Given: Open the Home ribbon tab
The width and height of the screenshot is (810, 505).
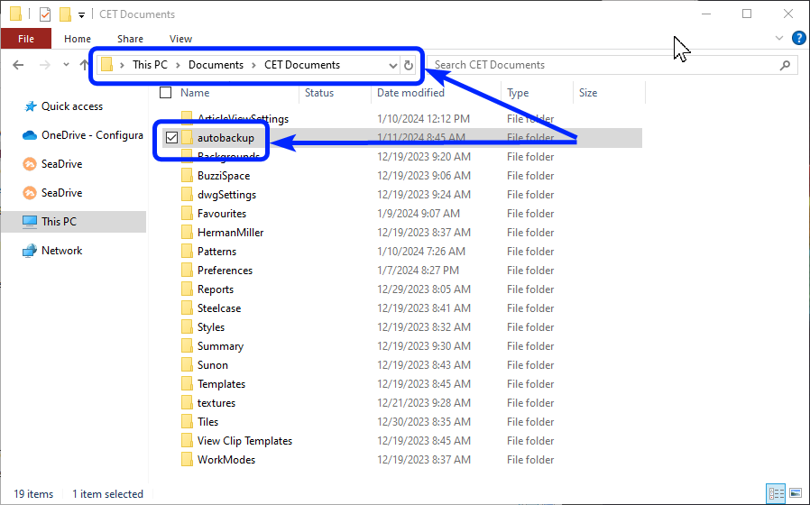Looking at the screenshot, I should click(x=78, y=39).
